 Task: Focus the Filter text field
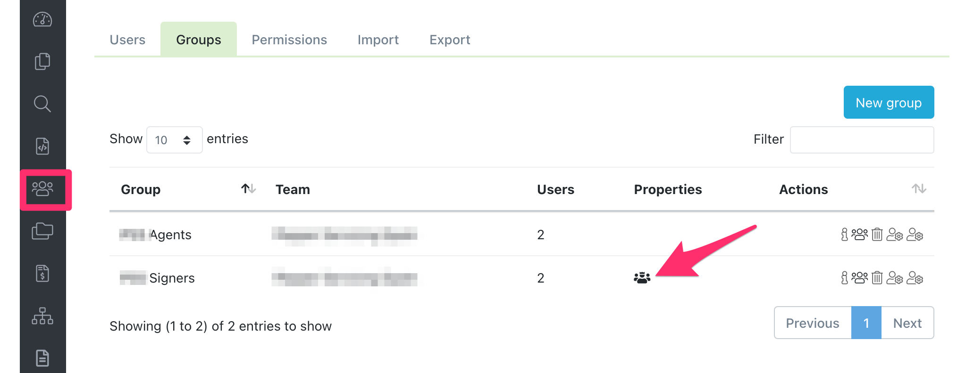click(862, 140)
